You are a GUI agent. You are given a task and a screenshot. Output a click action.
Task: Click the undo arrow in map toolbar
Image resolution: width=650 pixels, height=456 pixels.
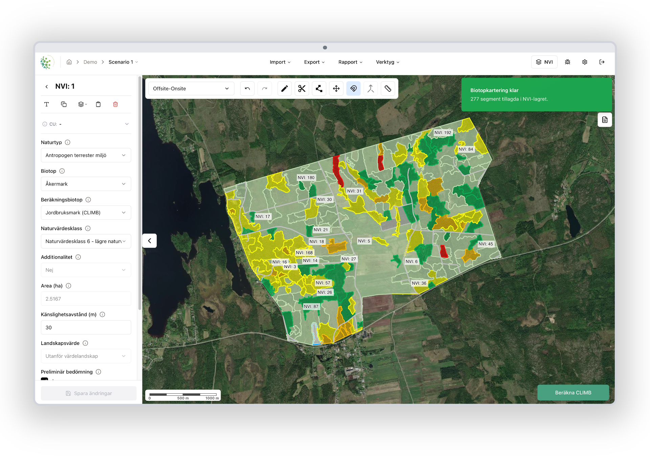247,89
